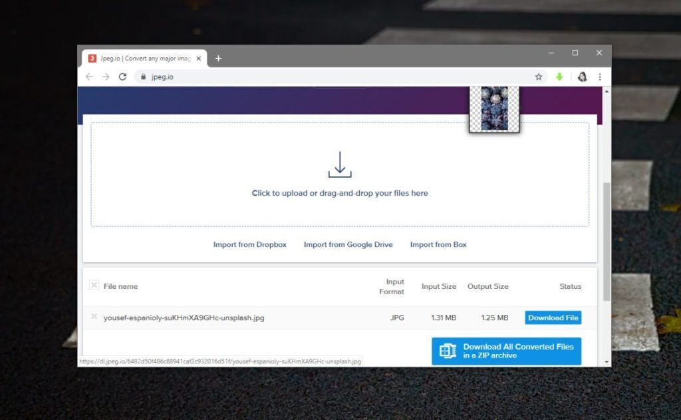Click the forward navigation arrow
This screenshot has height=420, width=681.
coord(105,77)
